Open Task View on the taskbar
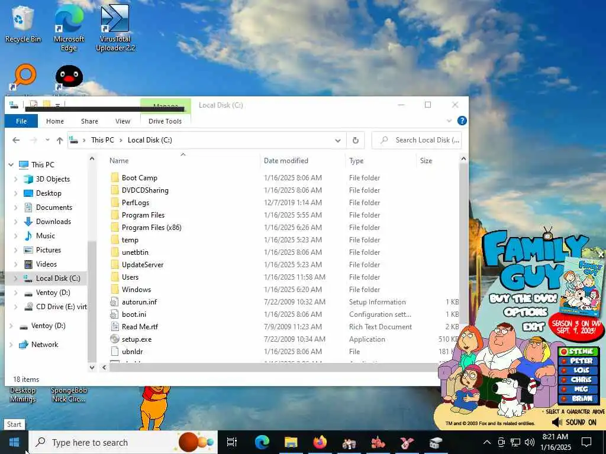 [x=231, y=442]
